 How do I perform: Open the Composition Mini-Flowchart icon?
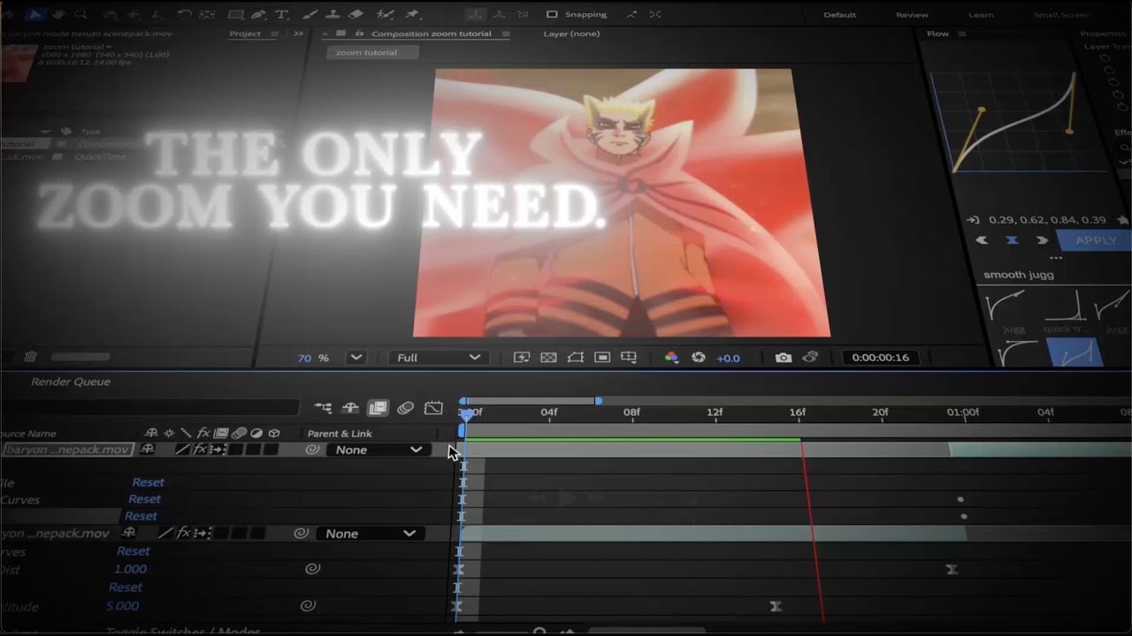coord(323,408)
